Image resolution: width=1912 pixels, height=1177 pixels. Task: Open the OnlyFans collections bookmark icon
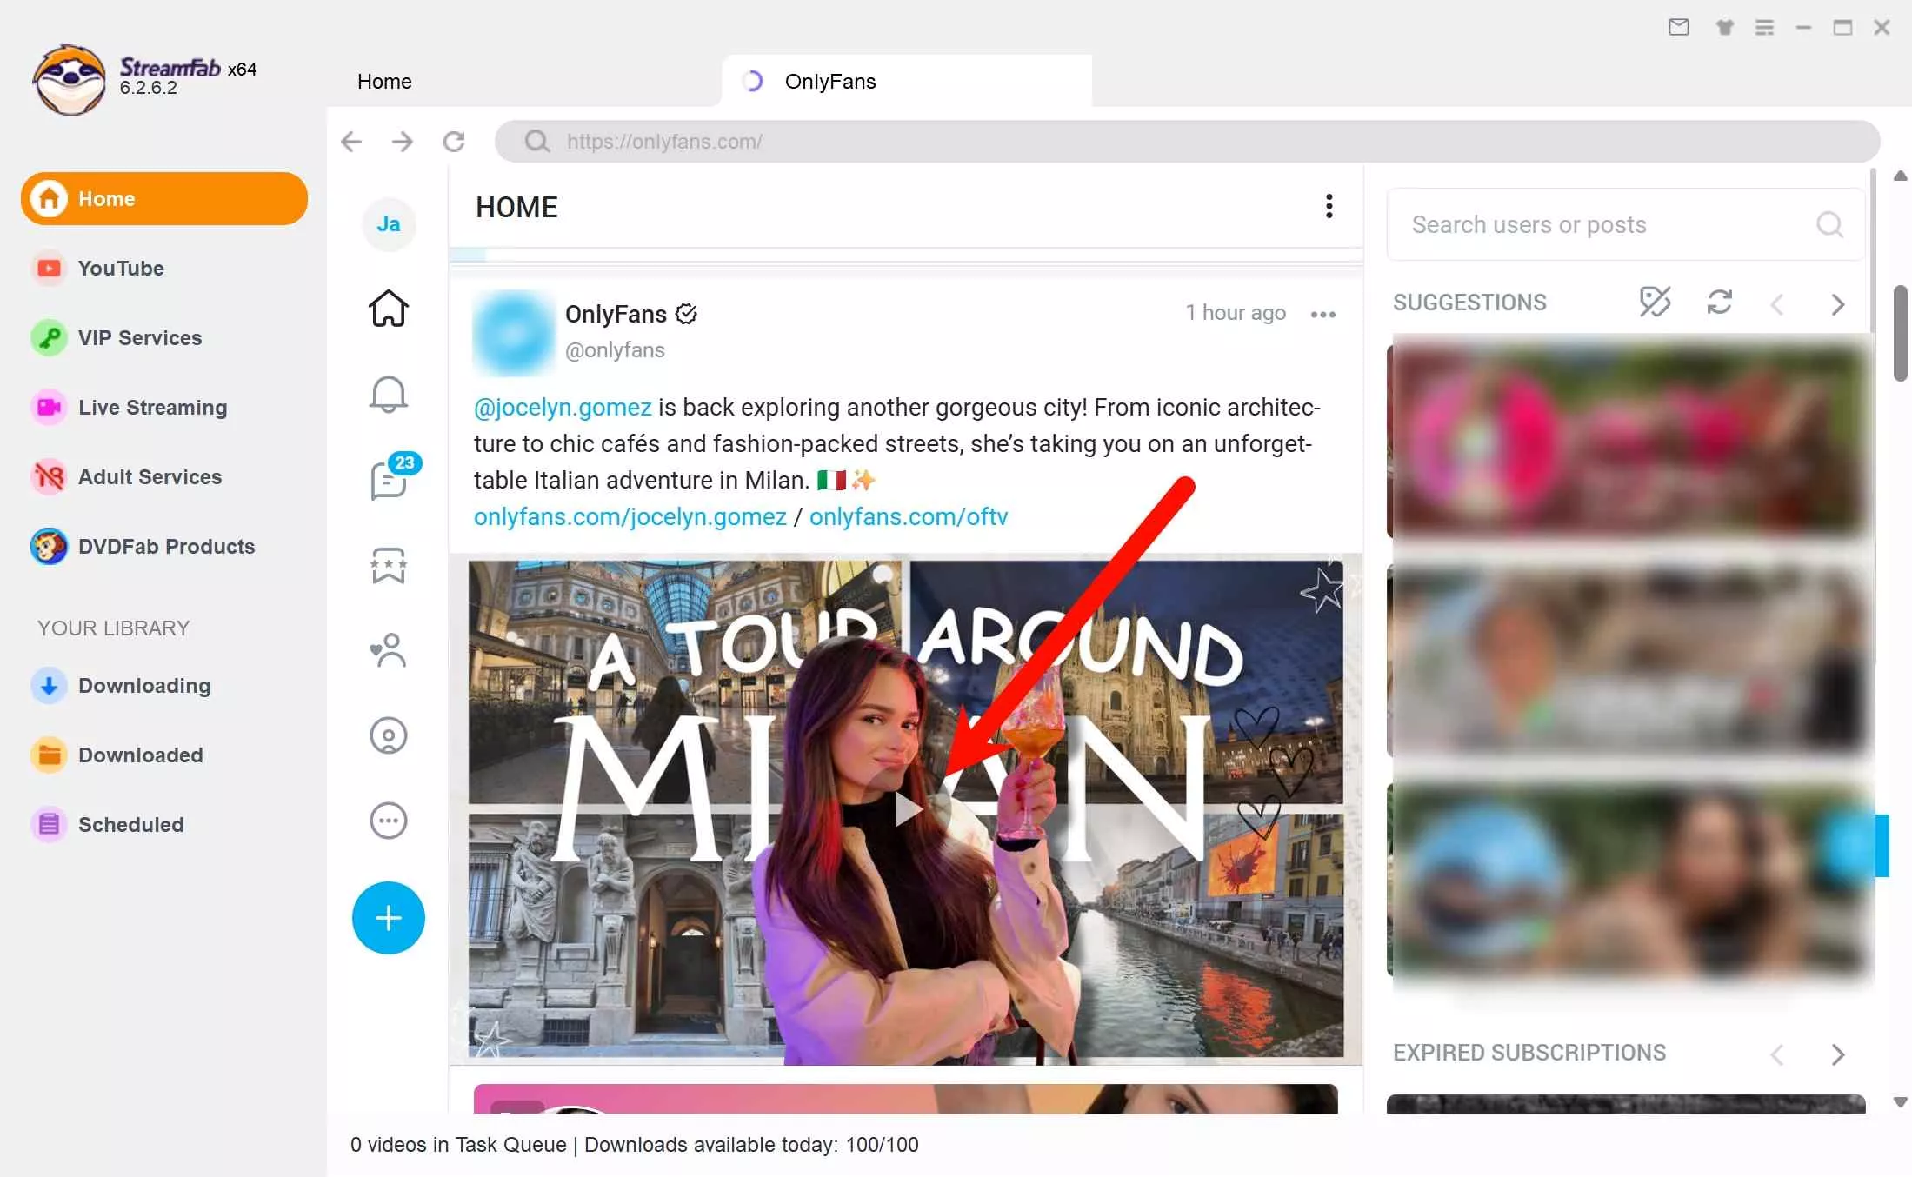click(x=388, y=566)
